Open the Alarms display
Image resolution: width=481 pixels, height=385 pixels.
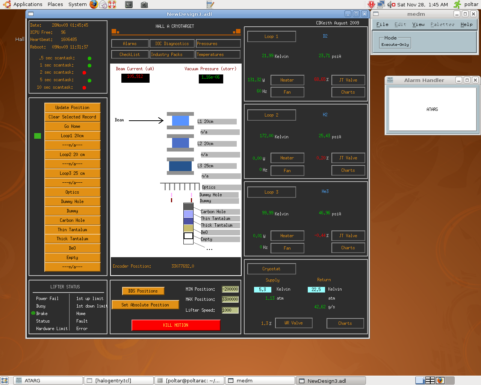[x=130, y=44]
